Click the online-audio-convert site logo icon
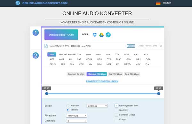The height and width of the screenshot is (124, 192). (x=18, y=3)
